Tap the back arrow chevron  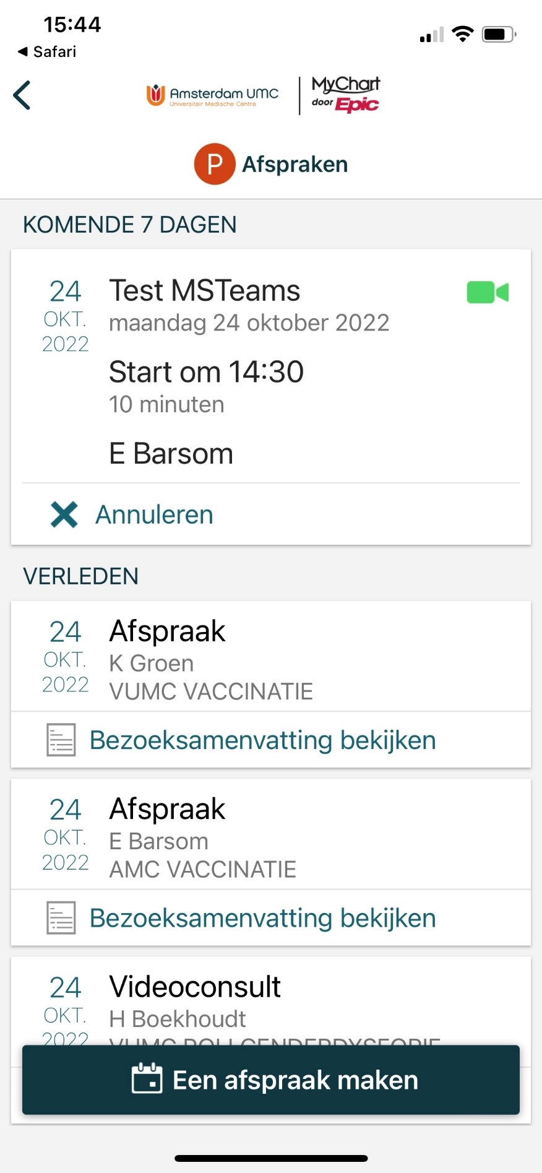(x=22, y=95)
